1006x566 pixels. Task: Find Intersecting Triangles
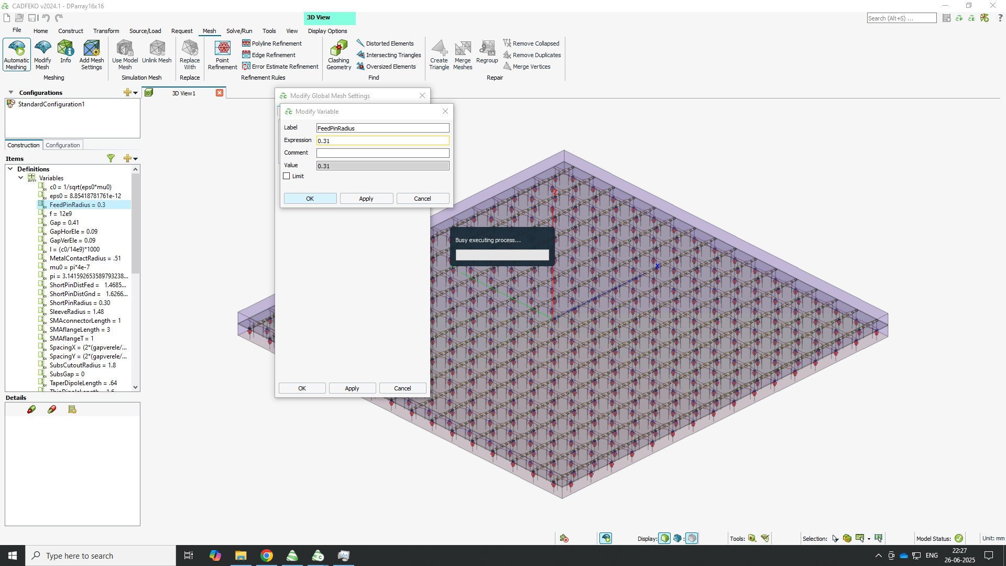[389, 55]
